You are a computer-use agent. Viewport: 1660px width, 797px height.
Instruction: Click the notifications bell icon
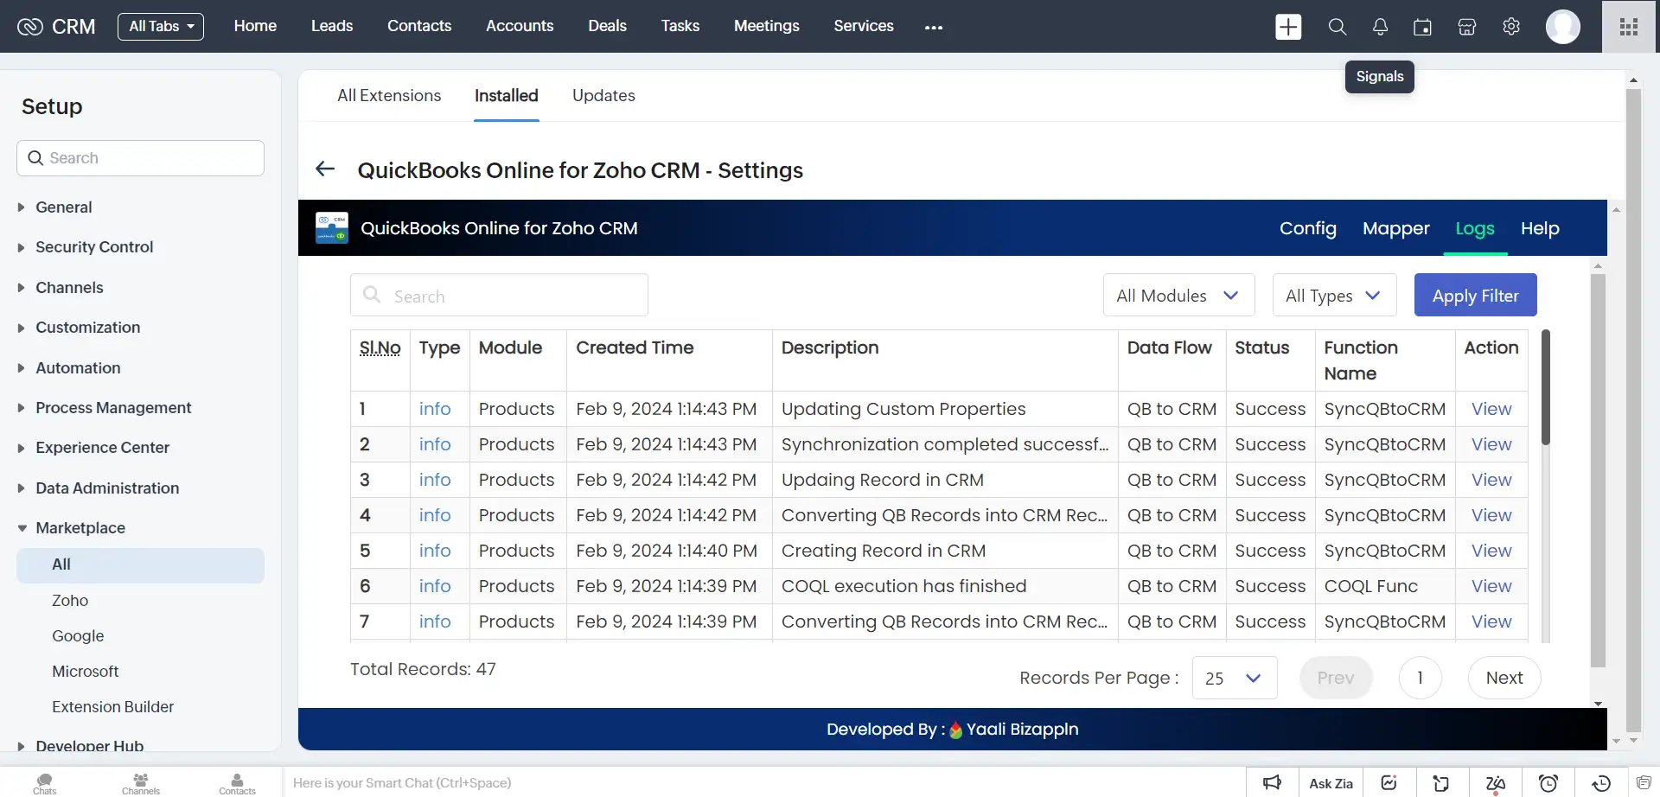click(1379, 27)
